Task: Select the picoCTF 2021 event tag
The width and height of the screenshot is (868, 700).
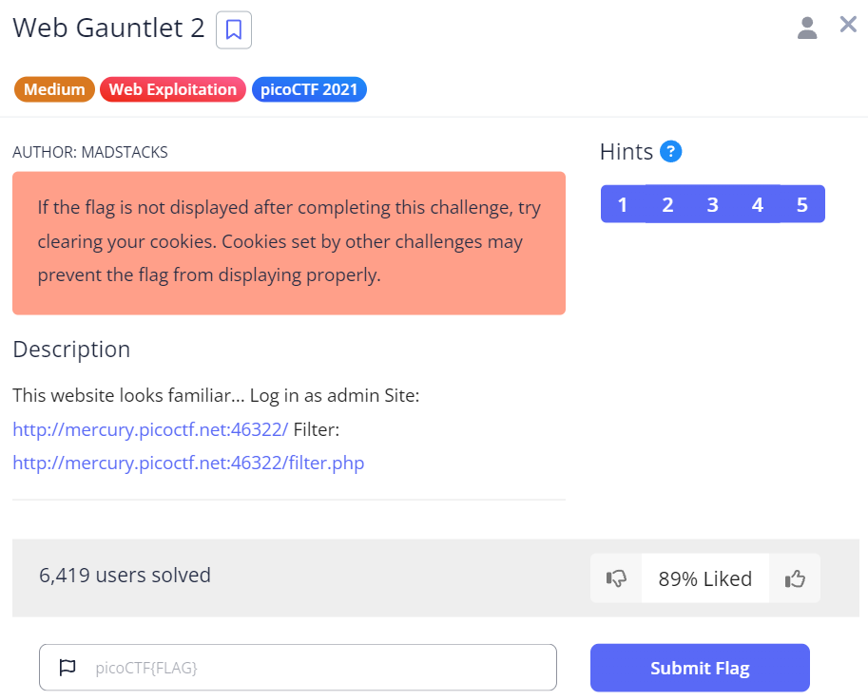Action: 309,89
